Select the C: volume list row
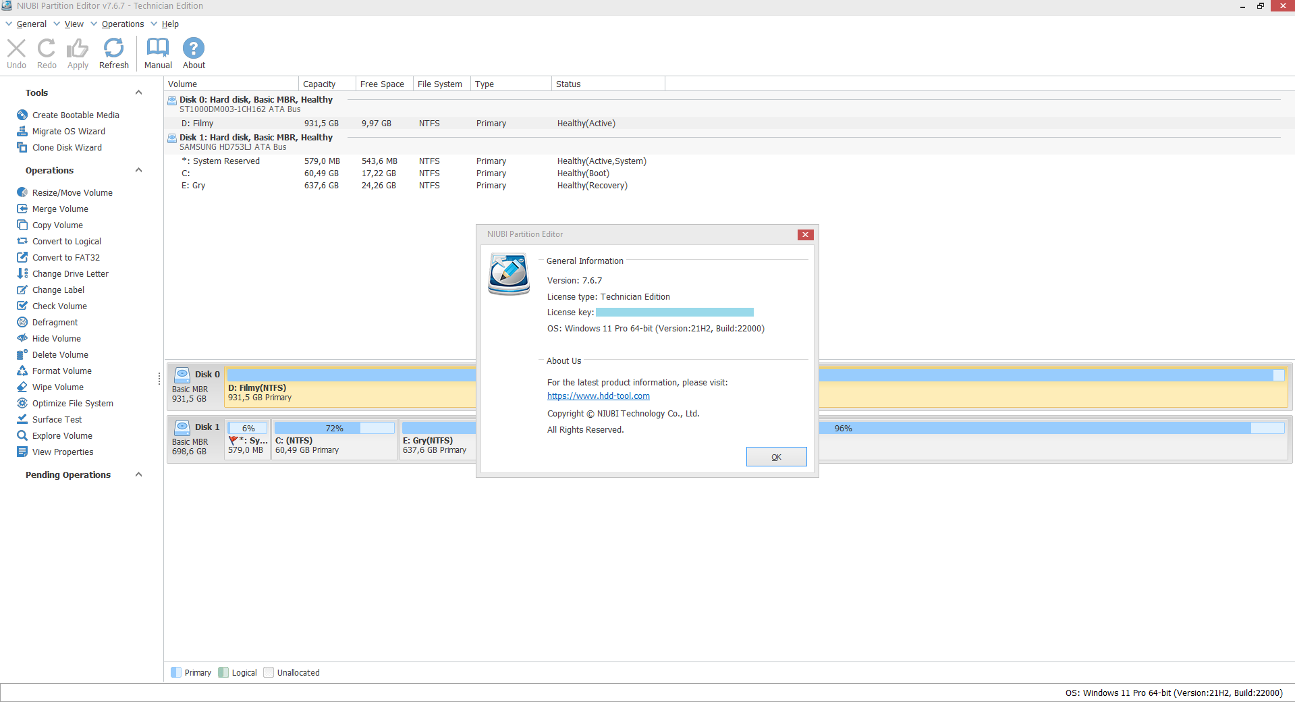The image size is (1295, 702). (x=729, y=173)
